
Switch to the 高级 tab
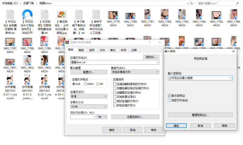(81, 50)
